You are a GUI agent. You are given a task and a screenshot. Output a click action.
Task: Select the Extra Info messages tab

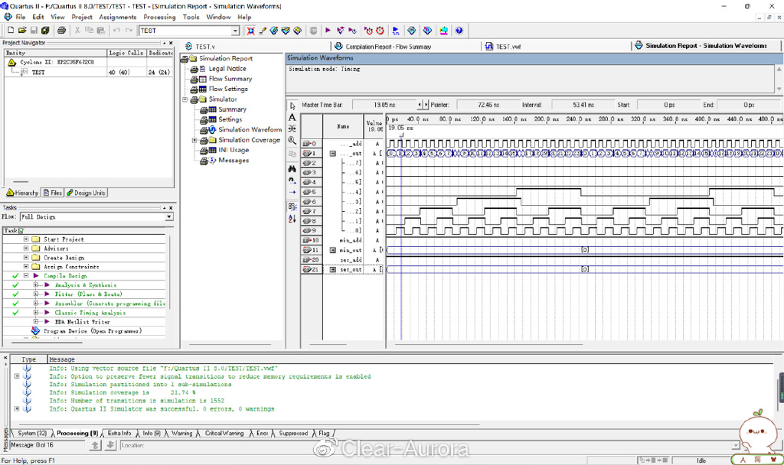[119, 433]
